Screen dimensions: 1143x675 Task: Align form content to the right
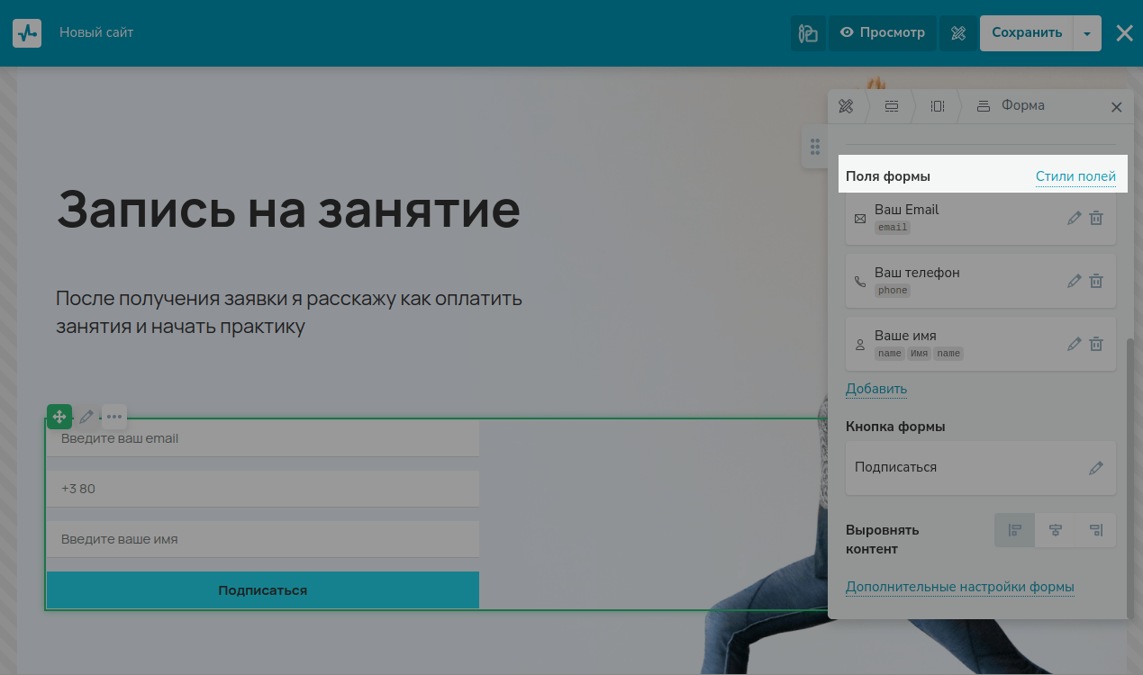pos(1095,530)
